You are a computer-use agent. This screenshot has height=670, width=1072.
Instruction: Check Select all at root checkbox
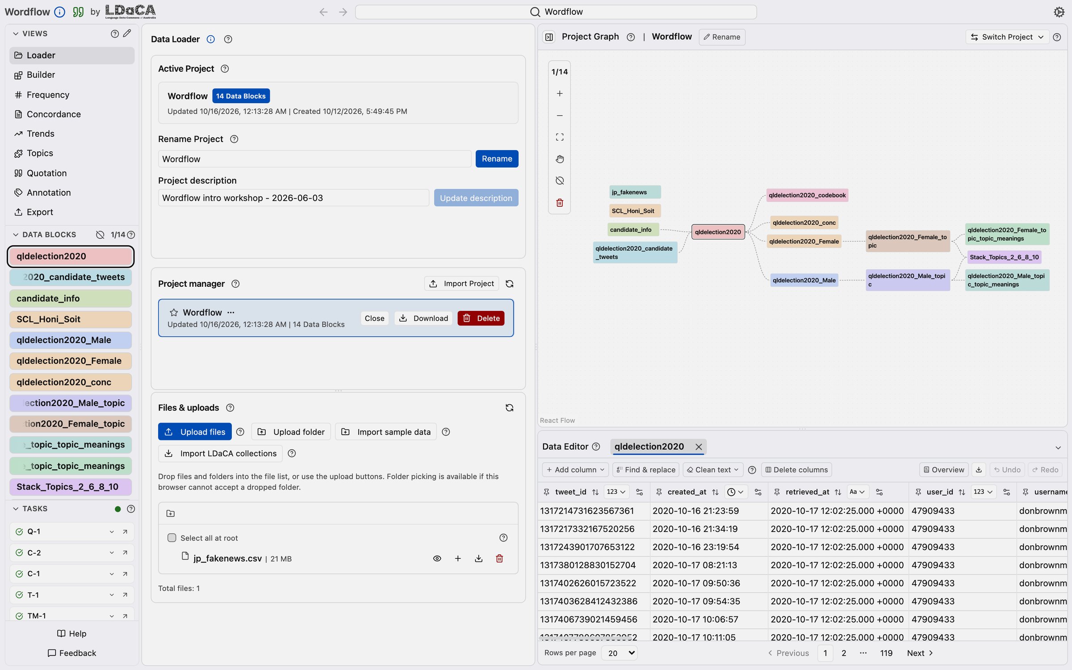(172, 538)
